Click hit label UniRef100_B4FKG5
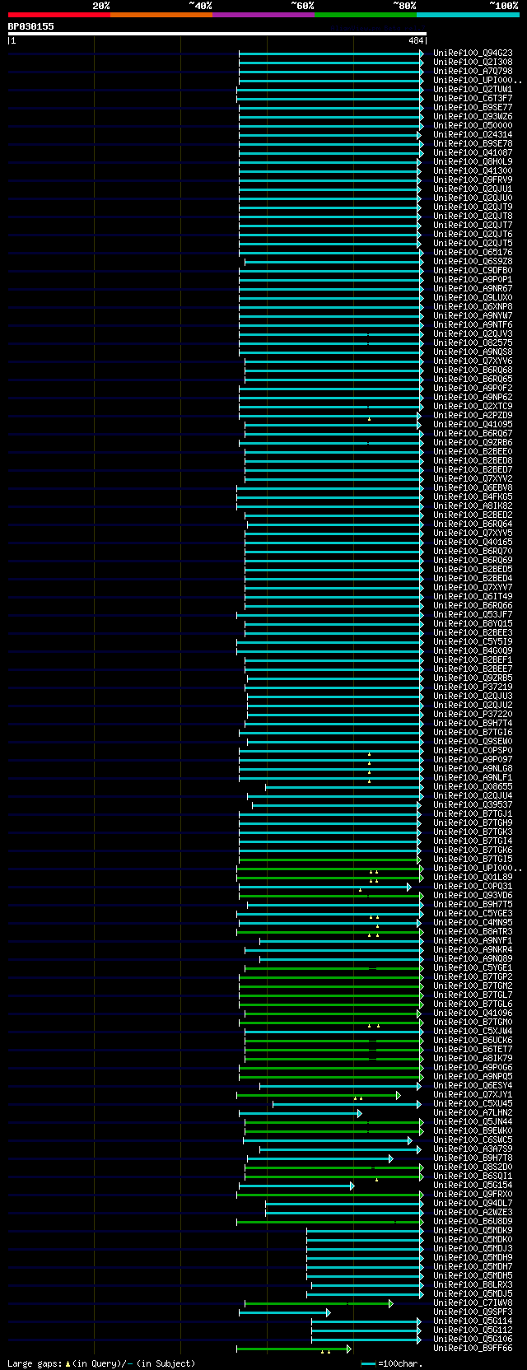The width and height of the screenshot is (527, 1370). click(473, 496)
